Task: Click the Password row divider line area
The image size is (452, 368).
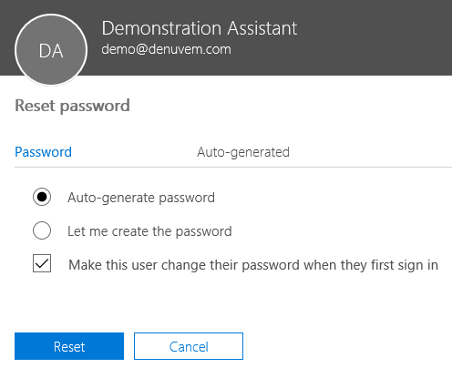Action: (233, 167)
